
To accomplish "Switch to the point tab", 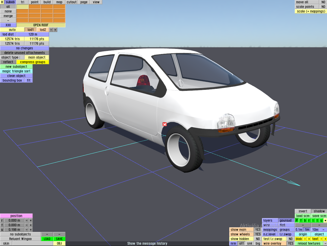I will (x=35, y=2).
